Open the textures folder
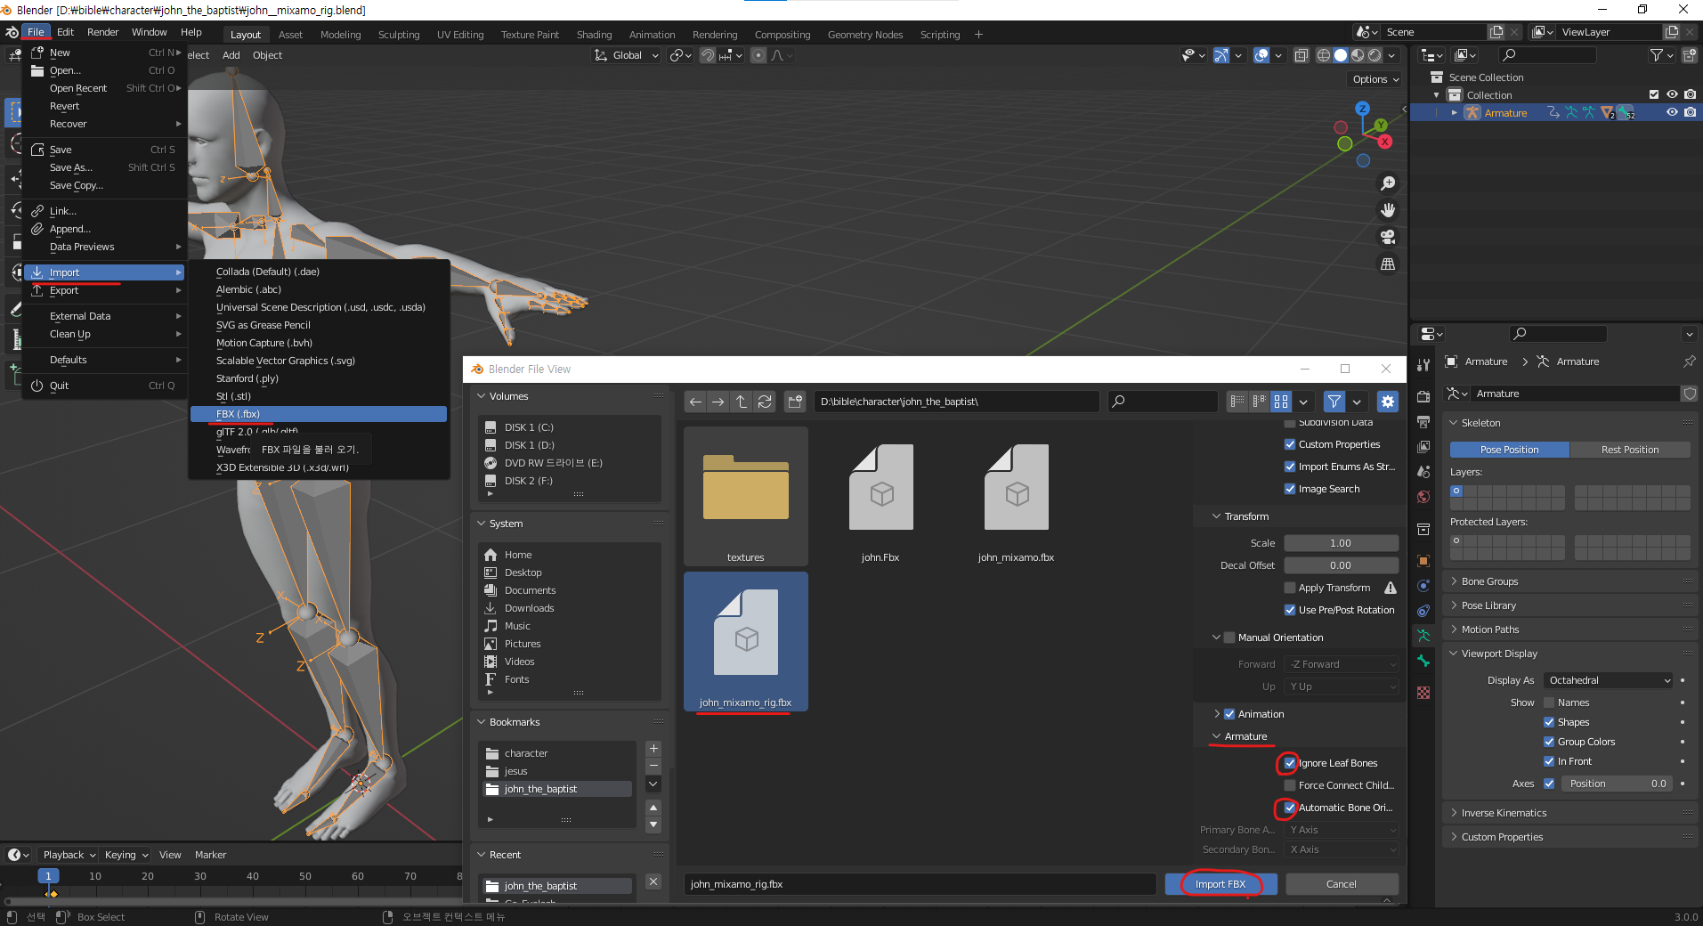Screen dimensions: 1703x926 coord(746,496)
